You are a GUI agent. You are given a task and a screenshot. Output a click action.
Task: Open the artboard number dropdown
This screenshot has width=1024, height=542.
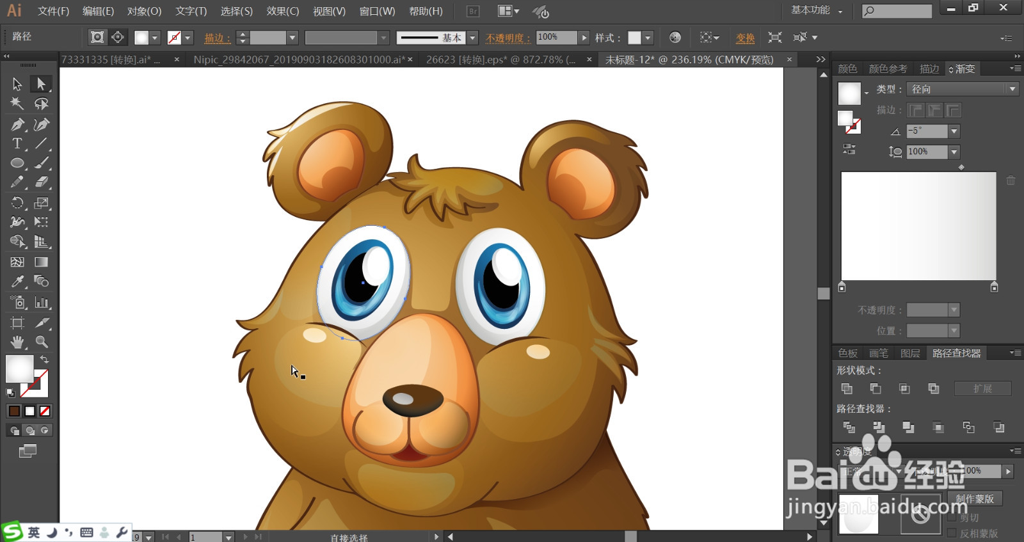[228, 537]
